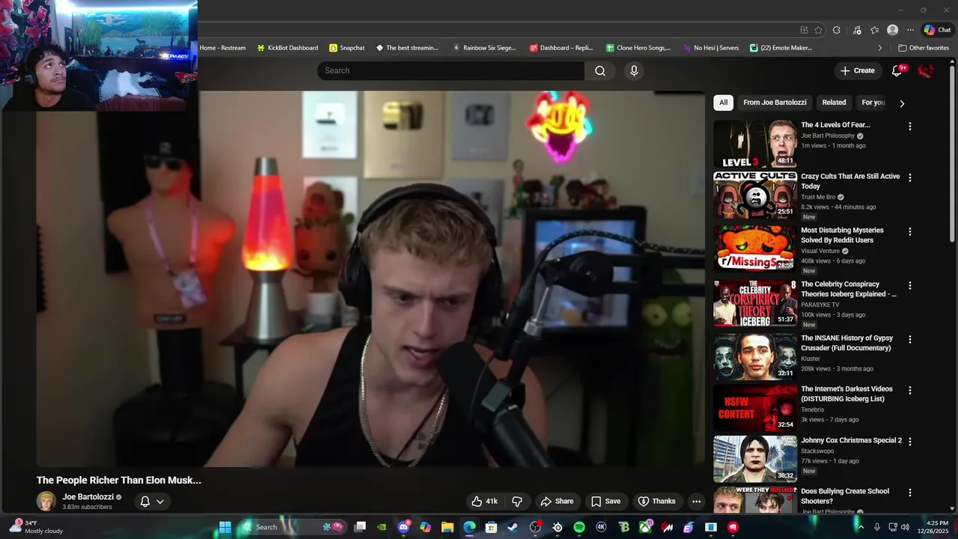Open Edge Settings and more ellipsis
This screenshot has height=539, width=958.
point(910,30)
